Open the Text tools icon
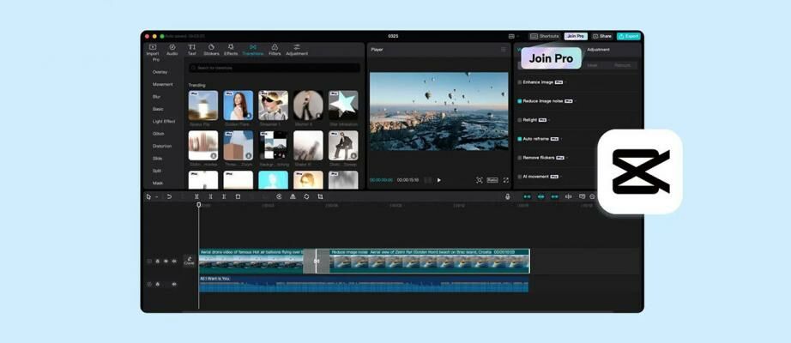This screenshot has width=791, height=343. 191,50
